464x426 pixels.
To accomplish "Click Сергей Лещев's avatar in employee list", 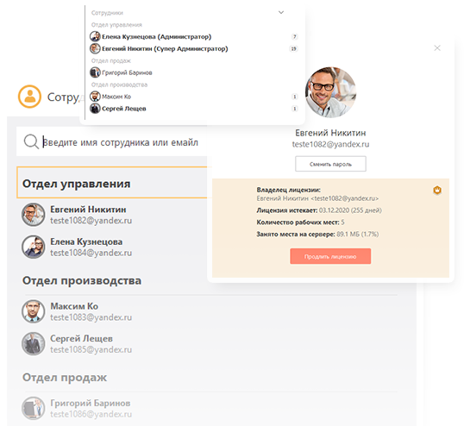I will [34, 343].
